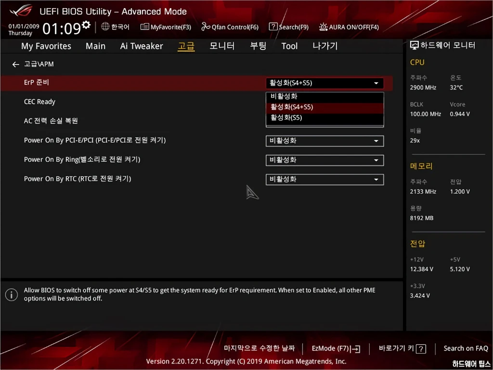Click the 전압 section heading
The image size is (493, 370).
(417, 243)
